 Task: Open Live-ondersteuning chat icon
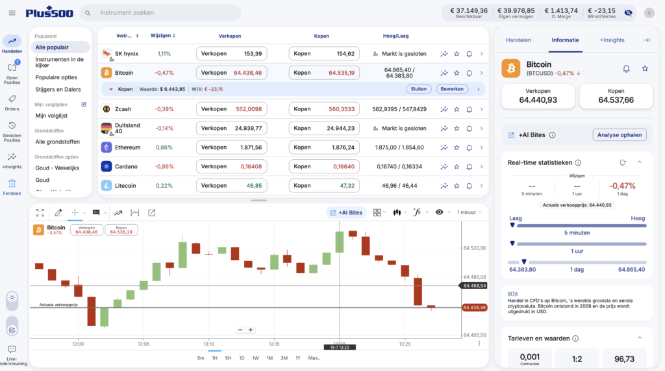12,355
